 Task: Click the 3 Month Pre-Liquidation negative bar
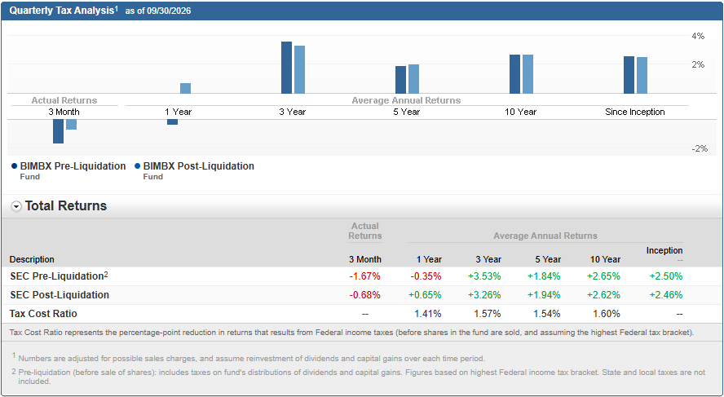pos(58,131)
